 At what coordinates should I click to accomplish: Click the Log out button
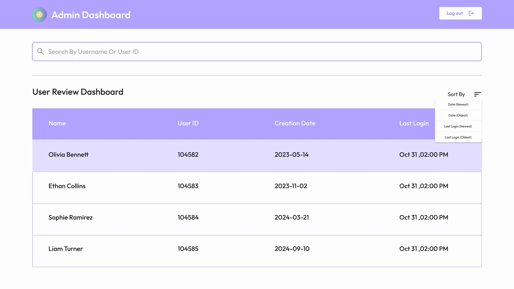[460, 13]
